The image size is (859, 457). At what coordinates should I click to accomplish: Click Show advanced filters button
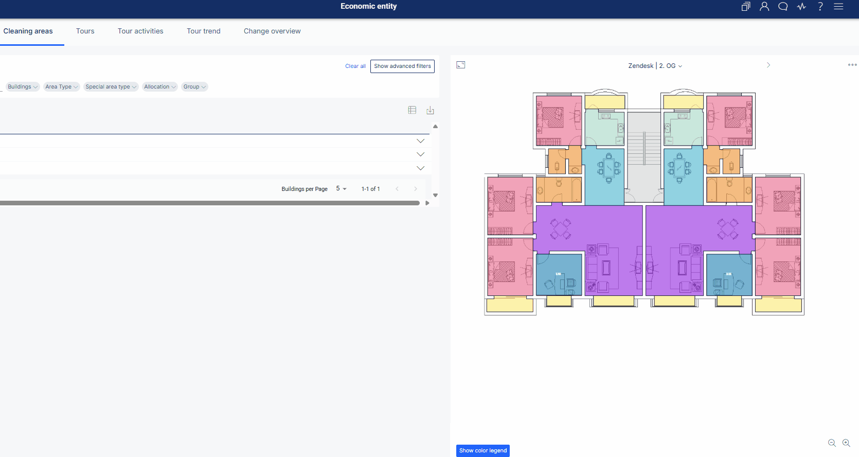pyautogui.click(x=402, y=66)
